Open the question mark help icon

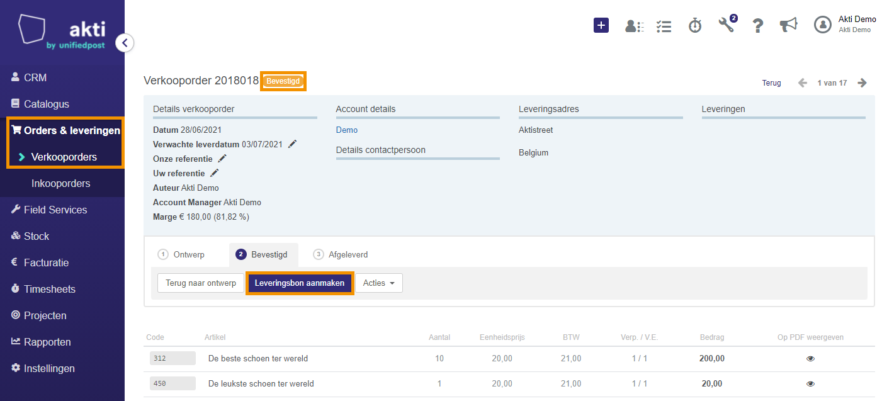758,25
